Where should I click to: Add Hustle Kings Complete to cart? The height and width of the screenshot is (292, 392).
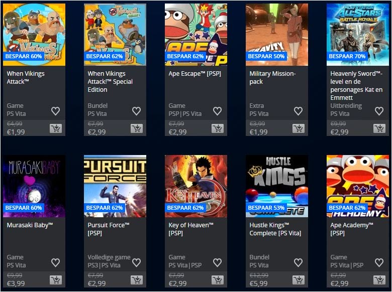299,280
